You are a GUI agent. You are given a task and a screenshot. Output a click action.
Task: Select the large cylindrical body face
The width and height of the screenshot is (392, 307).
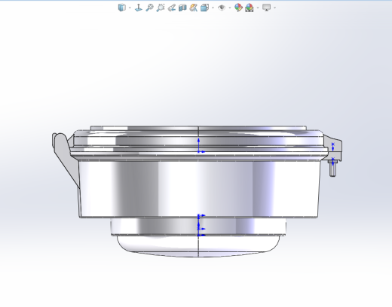pyautogui.click(x=199, y=189)
